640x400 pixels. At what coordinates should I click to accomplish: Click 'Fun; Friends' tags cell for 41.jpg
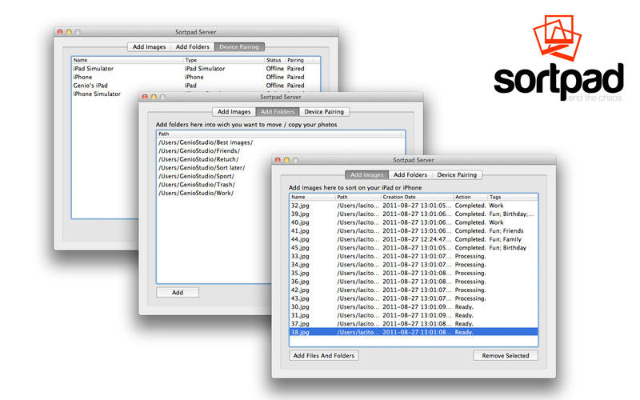[x=506, y=231]
